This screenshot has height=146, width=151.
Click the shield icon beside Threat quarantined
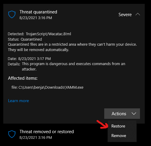tap(12, 14)
